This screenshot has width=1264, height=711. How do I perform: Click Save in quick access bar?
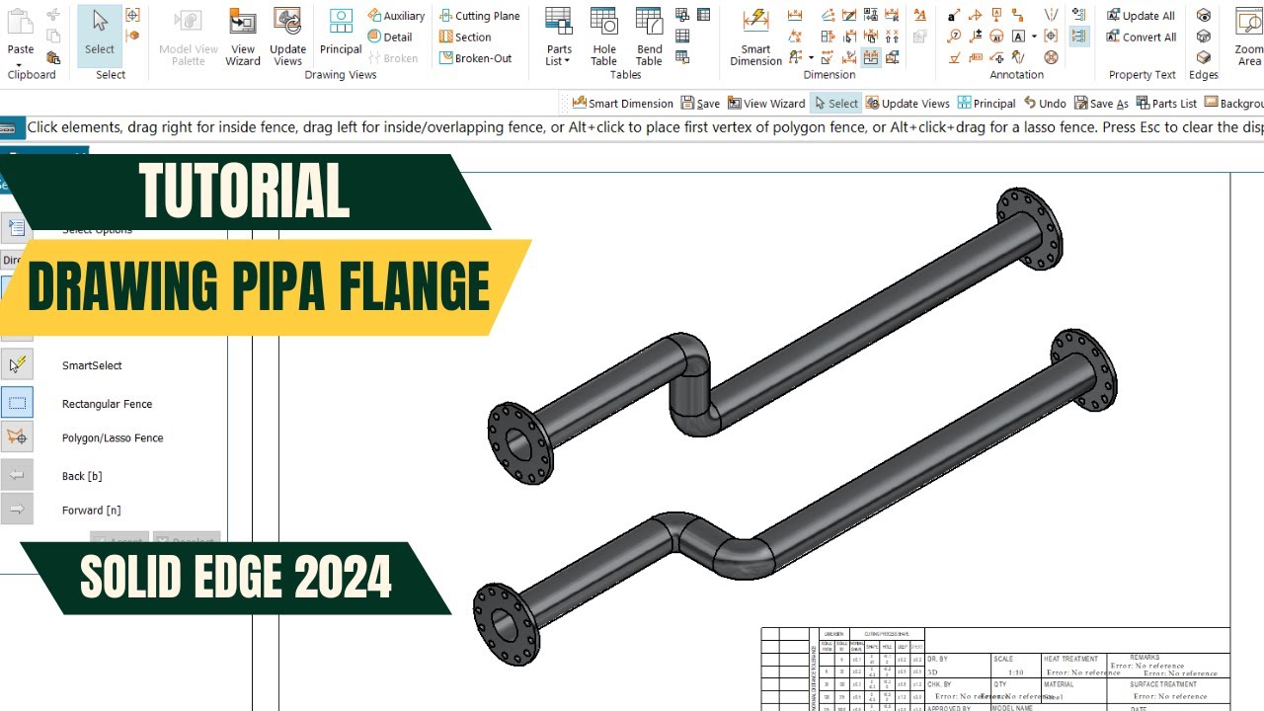coord(700,103)
